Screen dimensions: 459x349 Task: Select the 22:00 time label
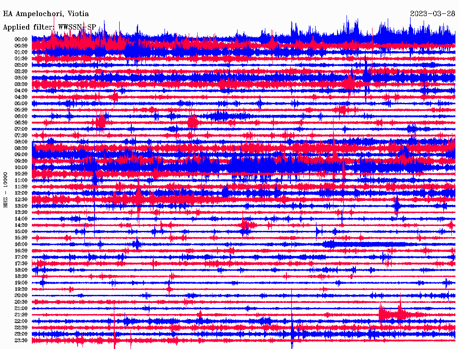pos(21,321)
